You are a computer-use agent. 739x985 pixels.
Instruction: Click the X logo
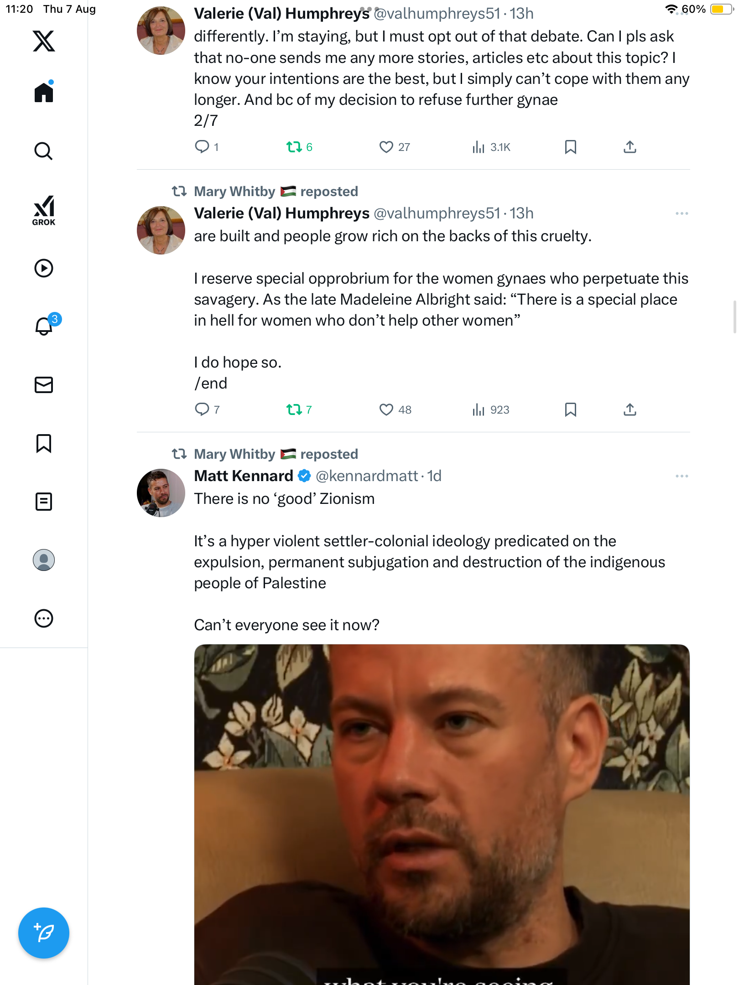click(44, 41)
